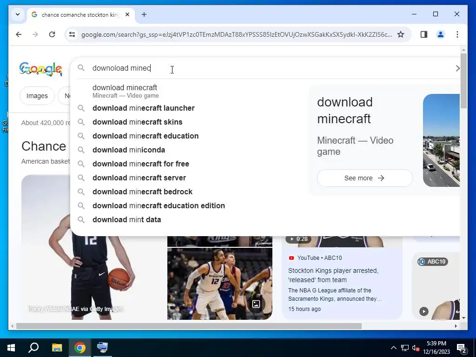Click horizontal scrollbar right arrow
Viewport: 476px width, 357px height.
click(x=456, y=326)
